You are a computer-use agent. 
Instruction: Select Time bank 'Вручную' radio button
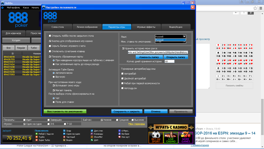click(x=54, y=77)
